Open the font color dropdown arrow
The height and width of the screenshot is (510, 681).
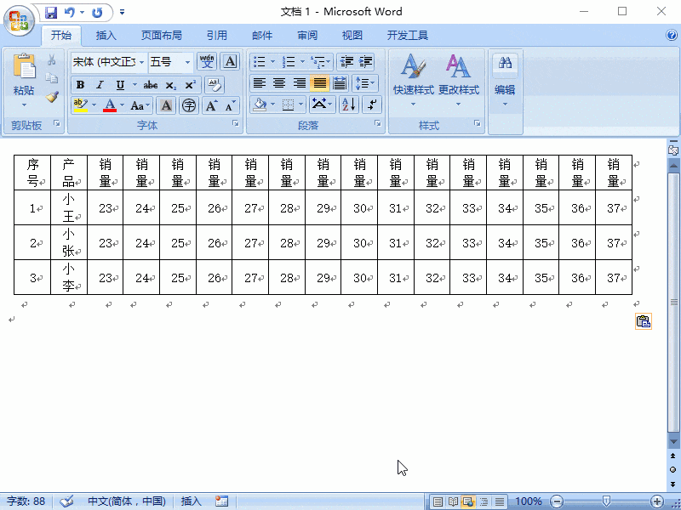[x=120, y=105]
